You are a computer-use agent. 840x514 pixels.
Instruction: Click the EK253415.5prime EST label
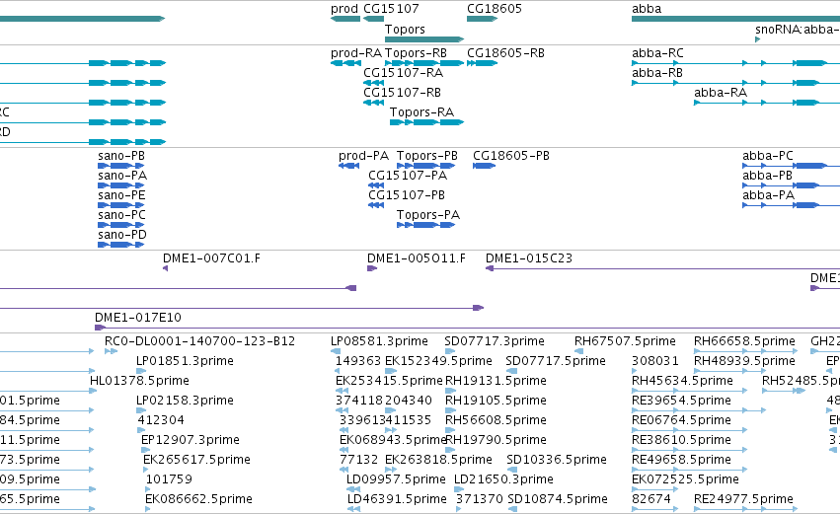tap(390, 381)
